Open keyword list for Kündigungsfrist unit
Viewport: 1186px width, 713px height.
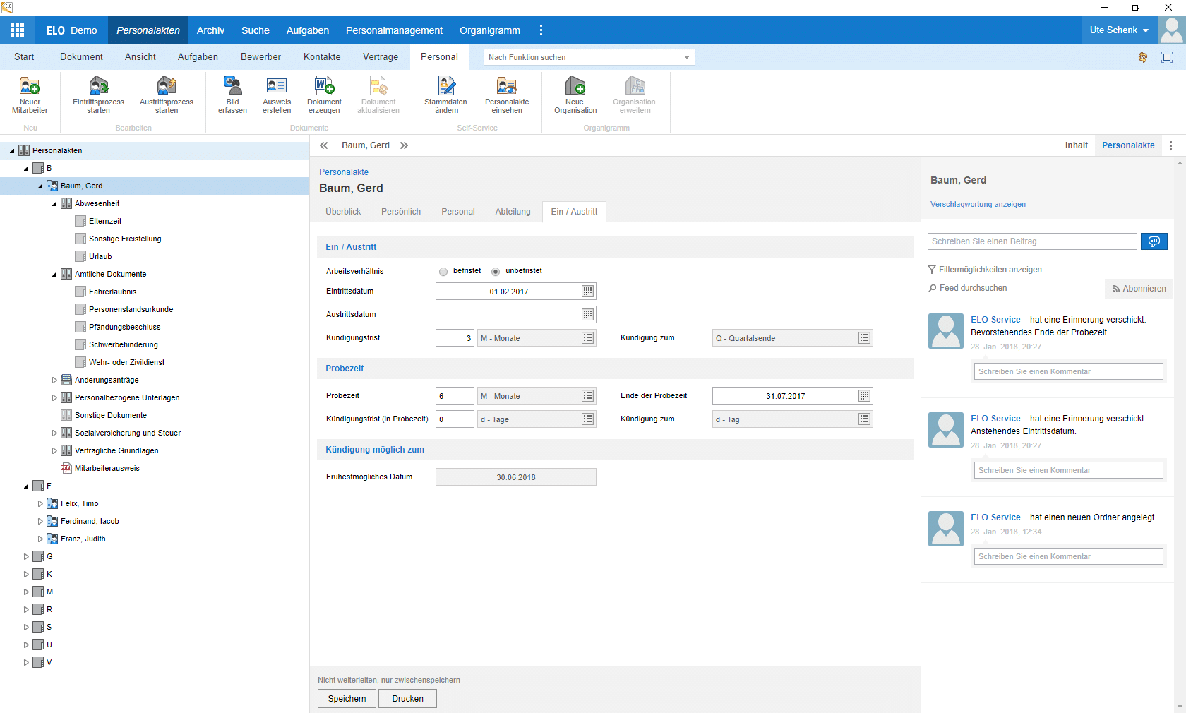(x=587, y=338)
